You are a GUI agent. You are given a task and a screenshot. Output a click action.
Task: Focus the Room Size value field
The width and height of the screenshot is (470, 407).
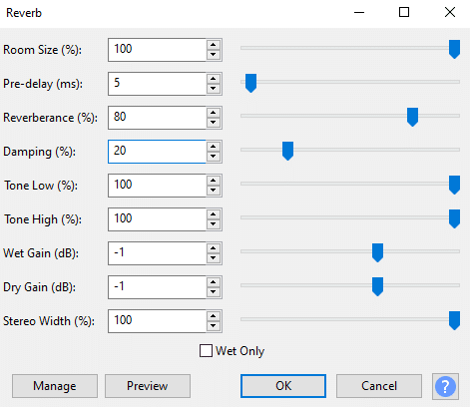point(157,50)
